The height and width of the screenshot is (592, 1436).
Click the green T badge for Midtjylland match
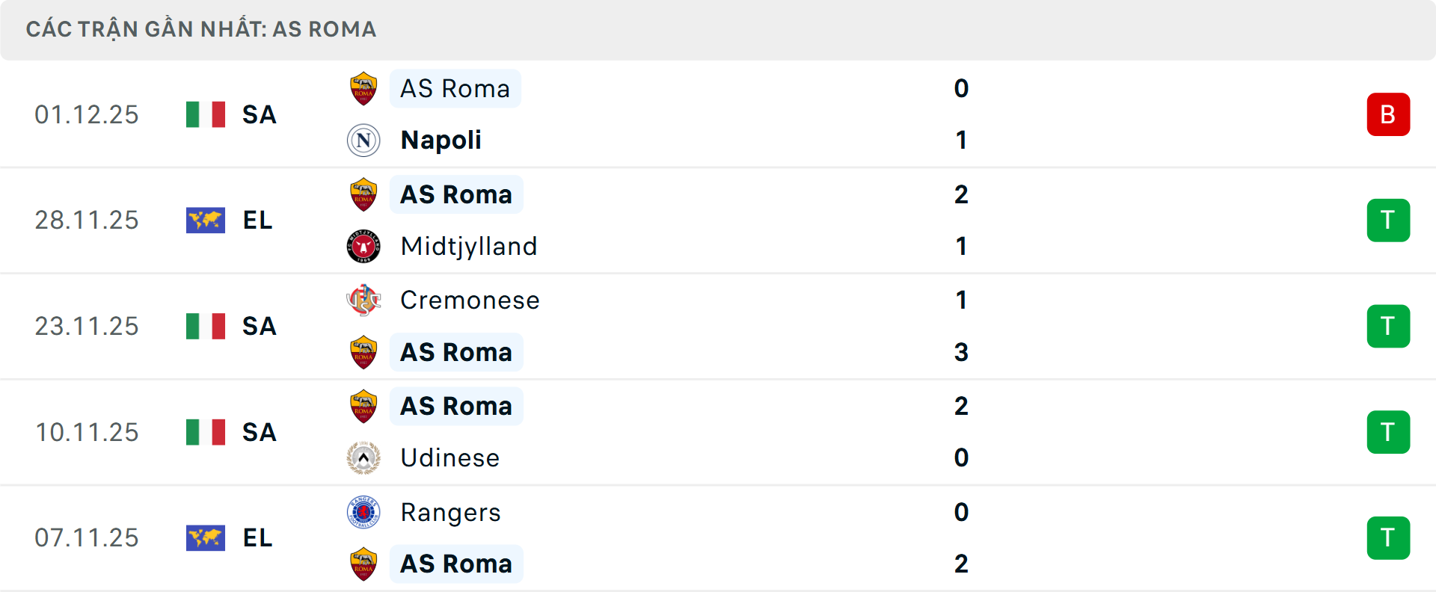coord(1389,220)
